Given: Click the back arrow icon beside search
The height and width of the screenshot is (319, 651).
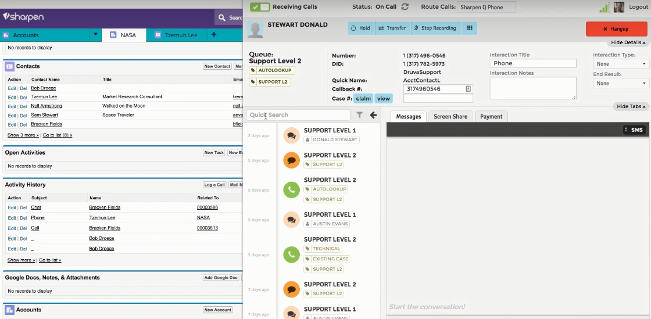Looking at the screenshot, I should pyautogui.click(x=373, y=115).
